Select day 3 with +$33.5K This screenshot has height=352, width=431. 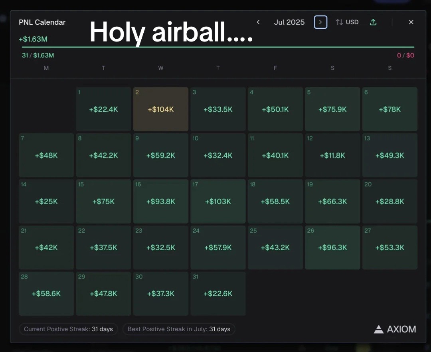coord(218,109)
